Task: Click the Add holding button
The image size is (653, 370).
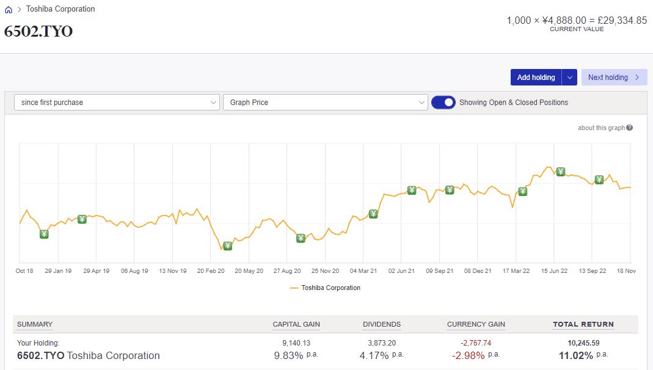Action: (x=536, y=77)
